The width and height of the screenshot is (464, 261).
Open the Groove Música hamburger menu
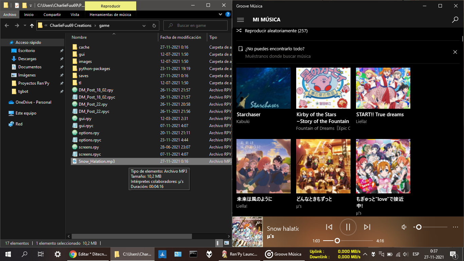pos(240,20)
